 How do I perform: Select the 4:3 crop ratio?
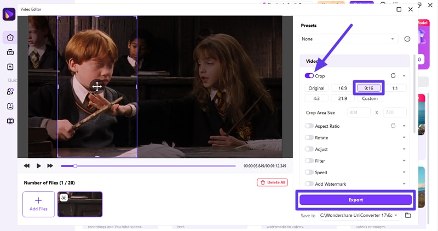pyautogui.click(x=316, y=98)
